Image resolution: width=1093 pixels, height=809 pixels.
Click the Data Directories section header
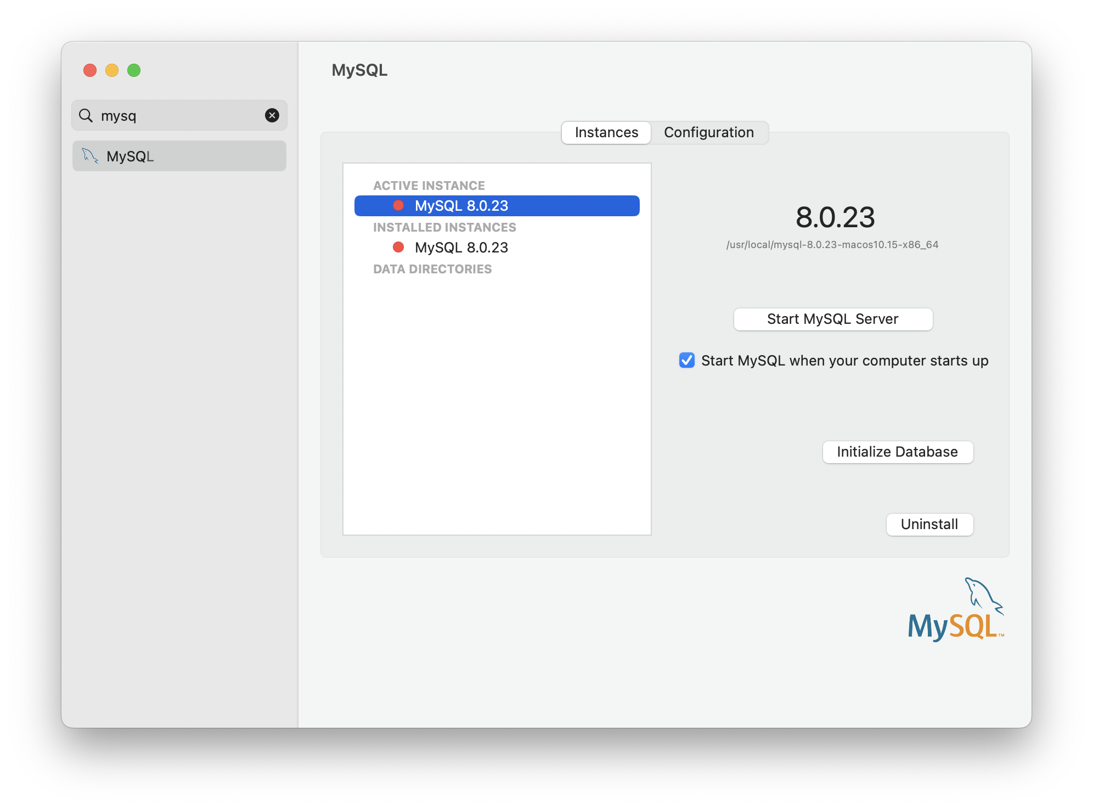click(432, 269)
